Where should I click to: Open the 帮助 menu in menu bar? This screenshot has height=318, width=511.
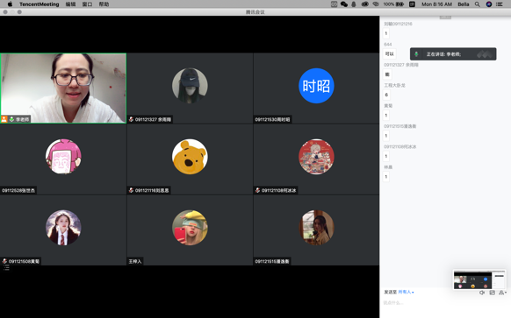point(104,4)
